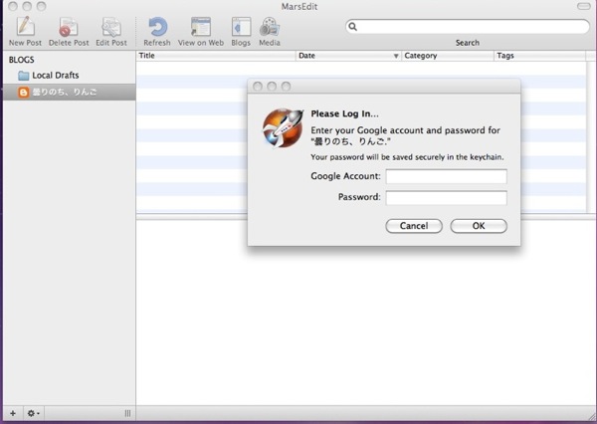The height and width of the screenshot is (424, 597).
Task: Click the BLOGS sidebar header
Action: point(21,60)
